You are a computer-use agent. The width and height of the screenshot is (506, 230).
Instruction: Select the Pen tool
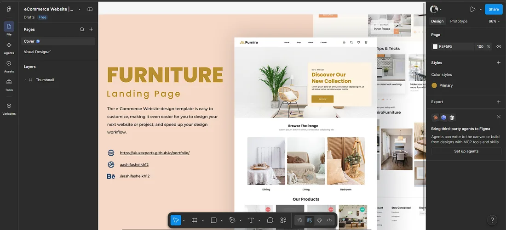(232, 220)
